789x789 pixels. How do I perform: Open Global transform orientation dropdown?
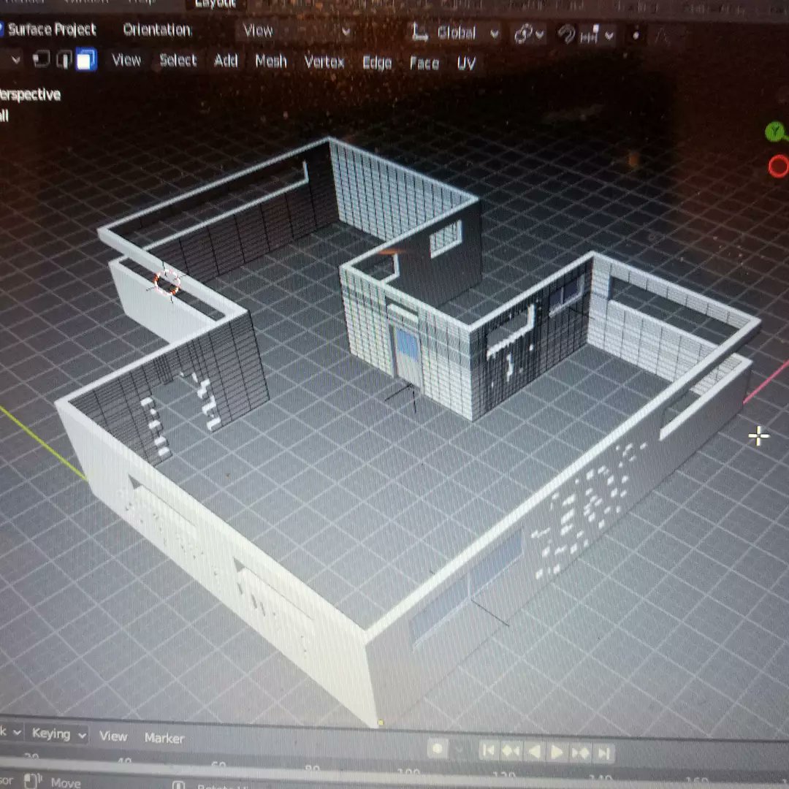pos(455,33)
